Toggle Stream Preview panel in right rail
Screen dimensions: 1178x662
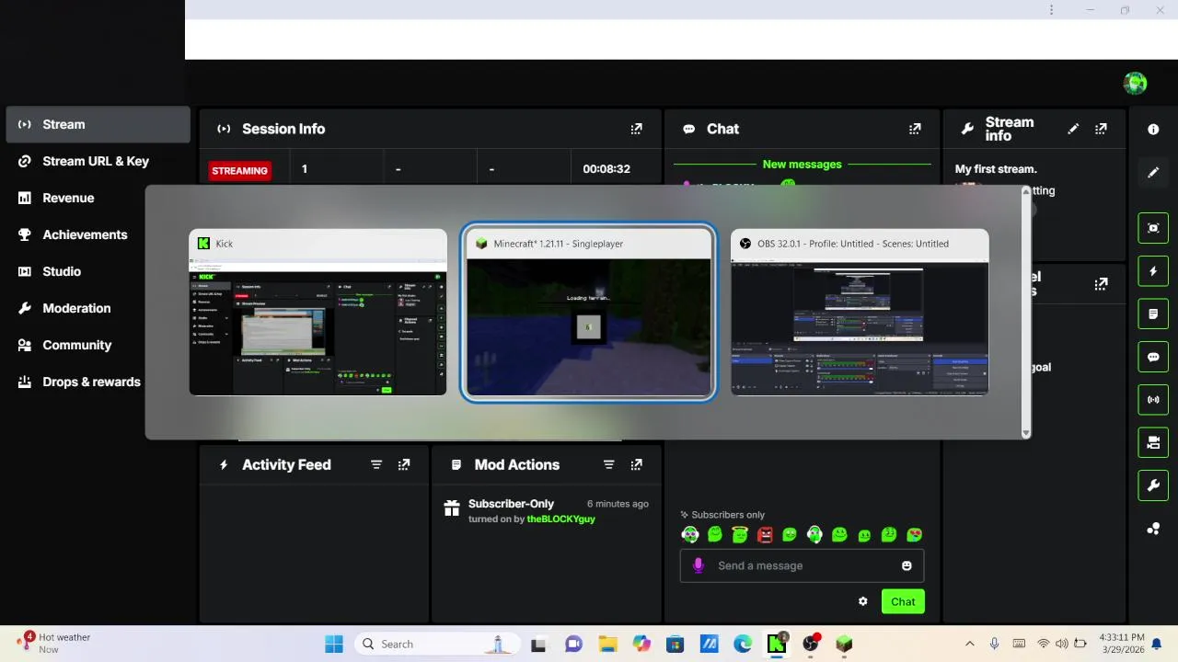pyautogui.click(x=1153, y=228)
